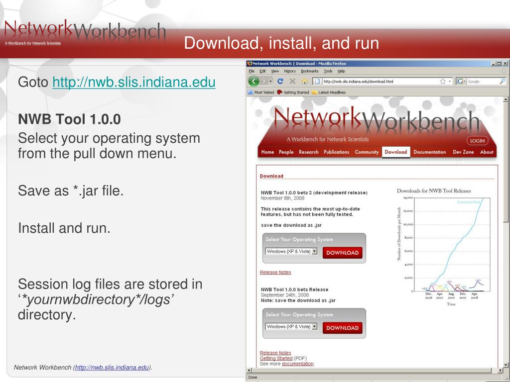Open the Getting Started PDF link

[276, 358]
